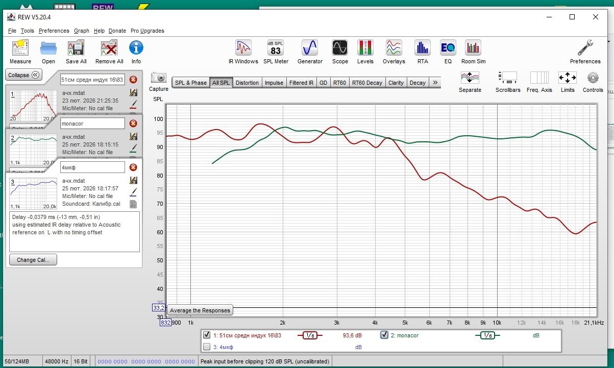Toggle trace 1: 51см средн индук checkbox
The width and height of the screenshot is (614, 368).
coord(207,335)
